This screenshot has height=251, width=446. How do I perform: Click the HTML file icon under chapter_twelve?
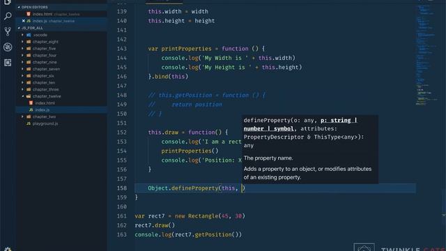click(31, 103)
